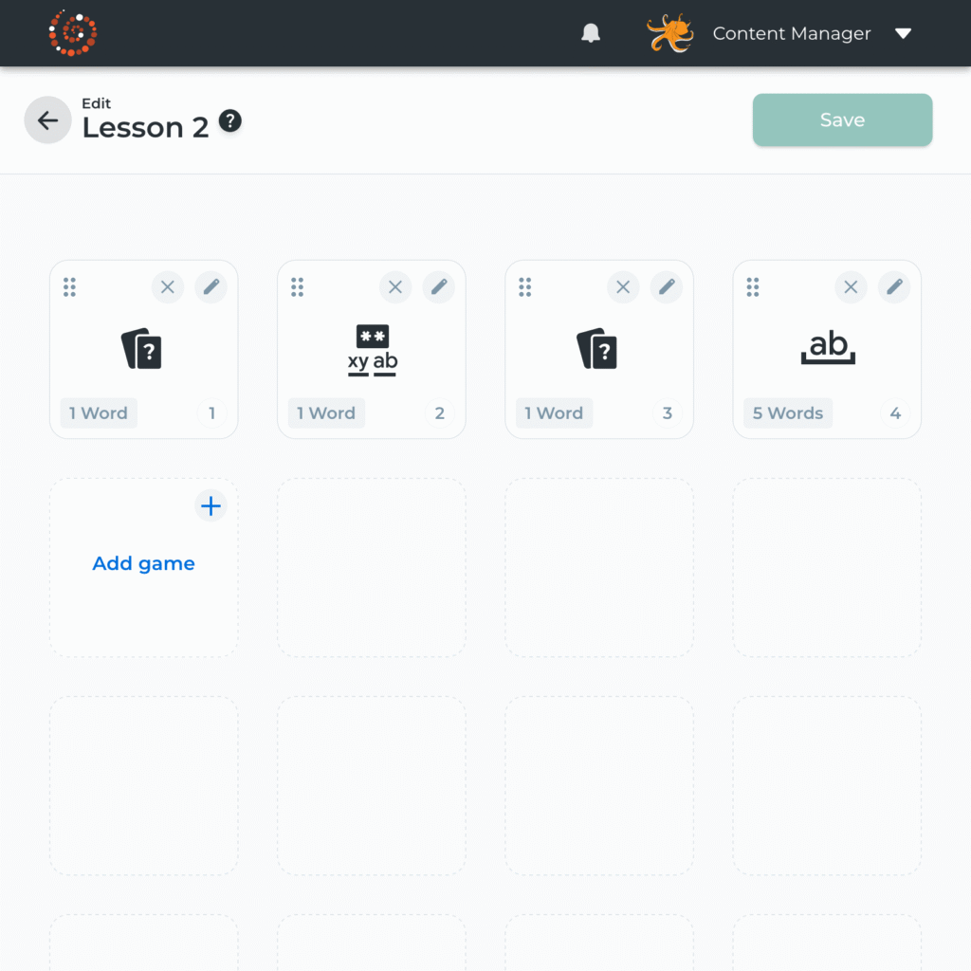971x971 pixels.
Task: Save the lesson changes
Action: pos(842,119)
